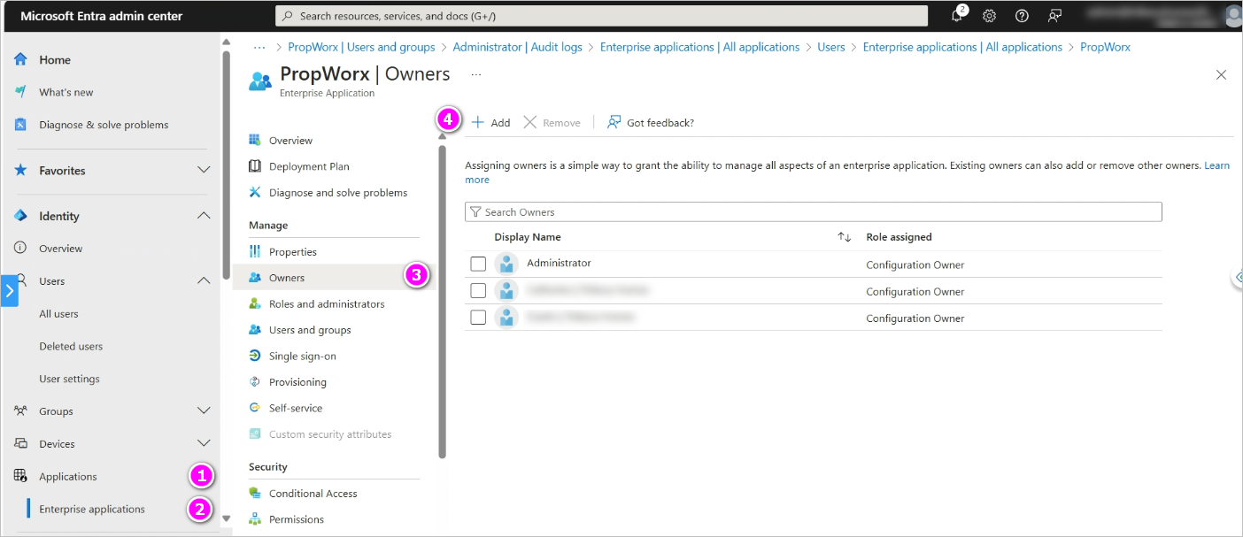
Task: Click the Role assigned column header
Action: 899,237
